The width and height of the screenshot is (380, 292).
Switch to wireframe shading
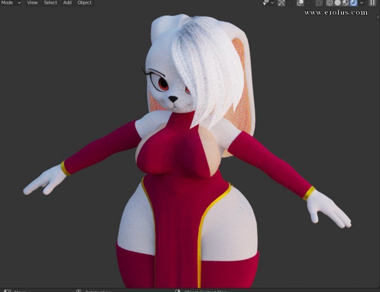(330, 3)
